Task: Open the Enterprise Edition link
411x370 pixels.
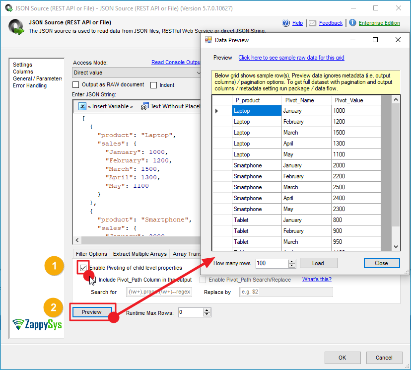Action: click(x=379, y=23)
